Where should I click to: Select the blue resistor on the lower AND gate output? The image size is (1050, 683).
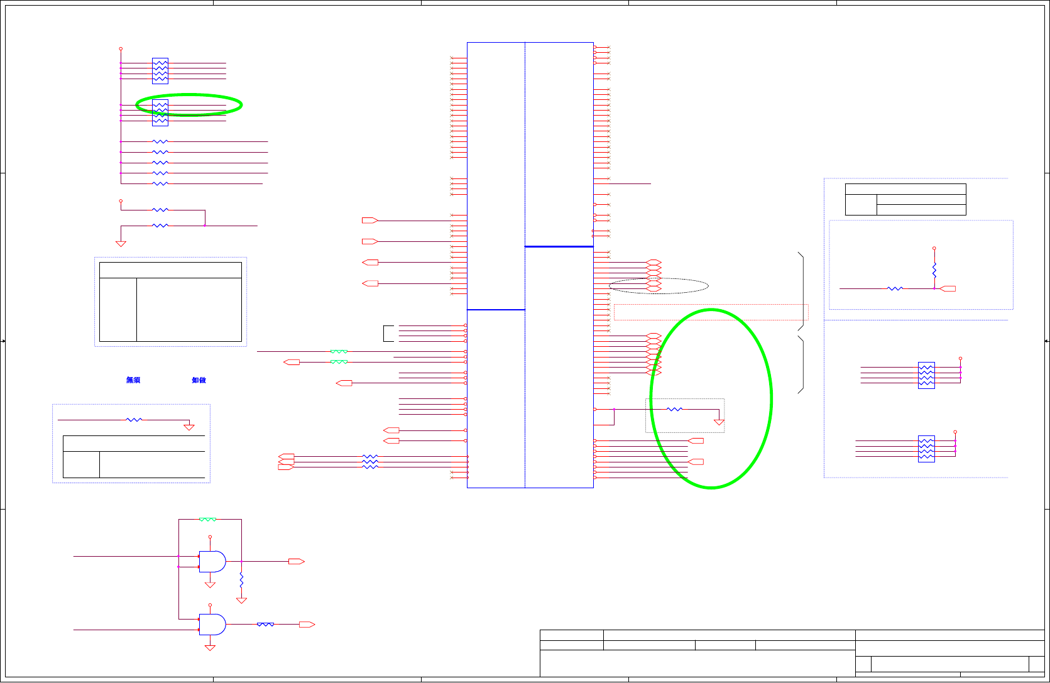pyautogui.click(x=265, y=625)
